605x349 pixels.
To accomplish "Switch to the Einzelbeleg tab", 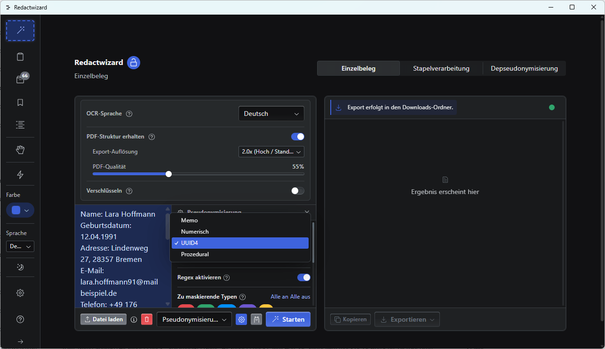I will tap(358, 68).
